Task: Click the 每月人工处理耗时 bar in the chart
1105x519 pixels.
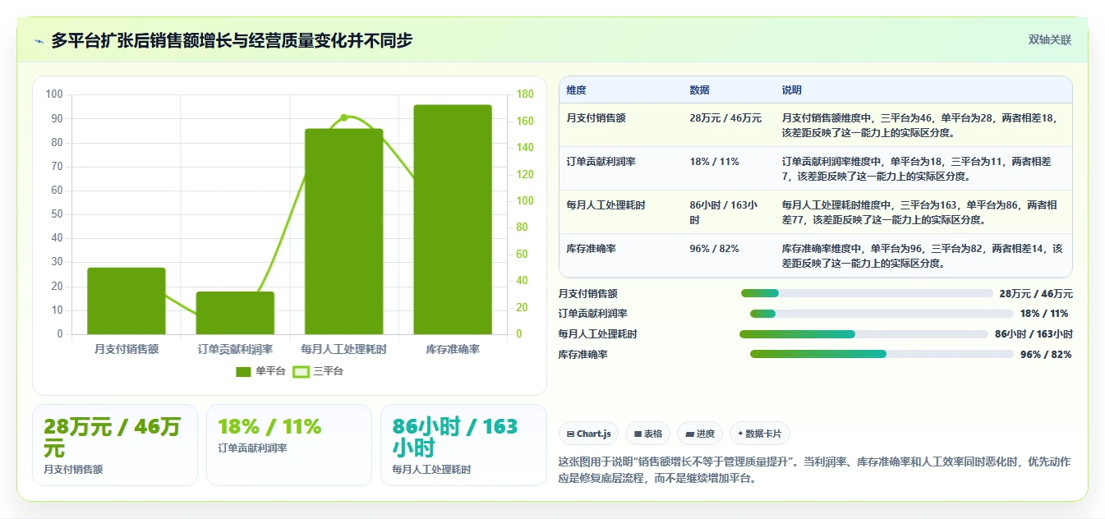Action: (x=344, y=232)
